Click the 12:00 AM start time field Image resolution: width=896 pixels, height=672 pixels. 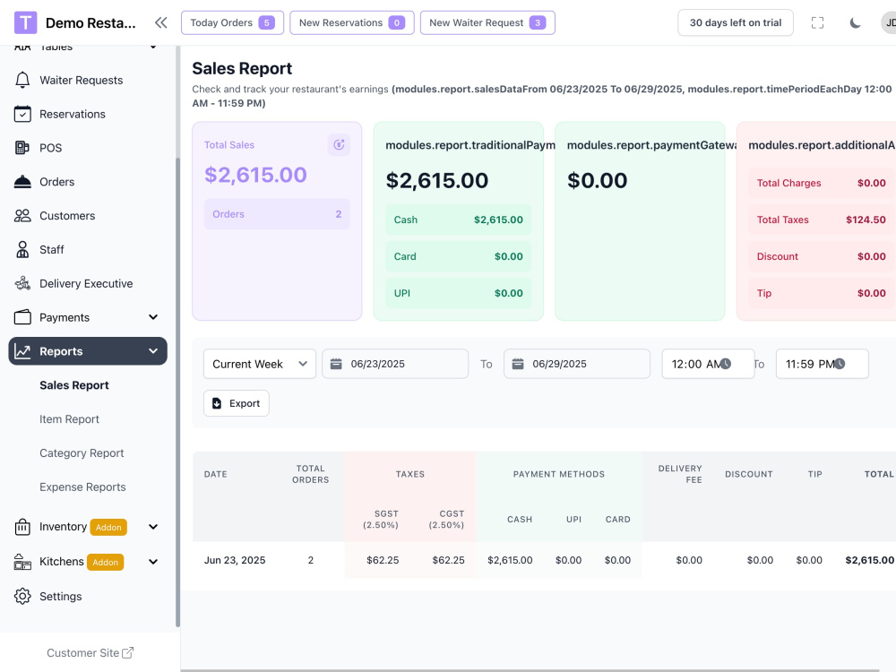708,364
